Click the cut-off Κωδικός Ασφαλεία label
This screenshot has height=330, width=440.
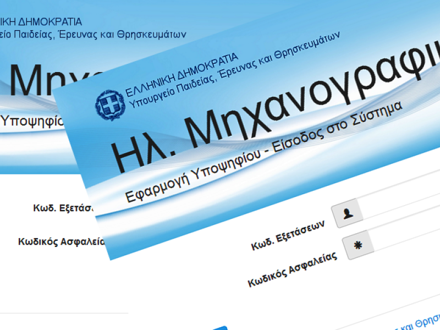[x=61, y=241]
